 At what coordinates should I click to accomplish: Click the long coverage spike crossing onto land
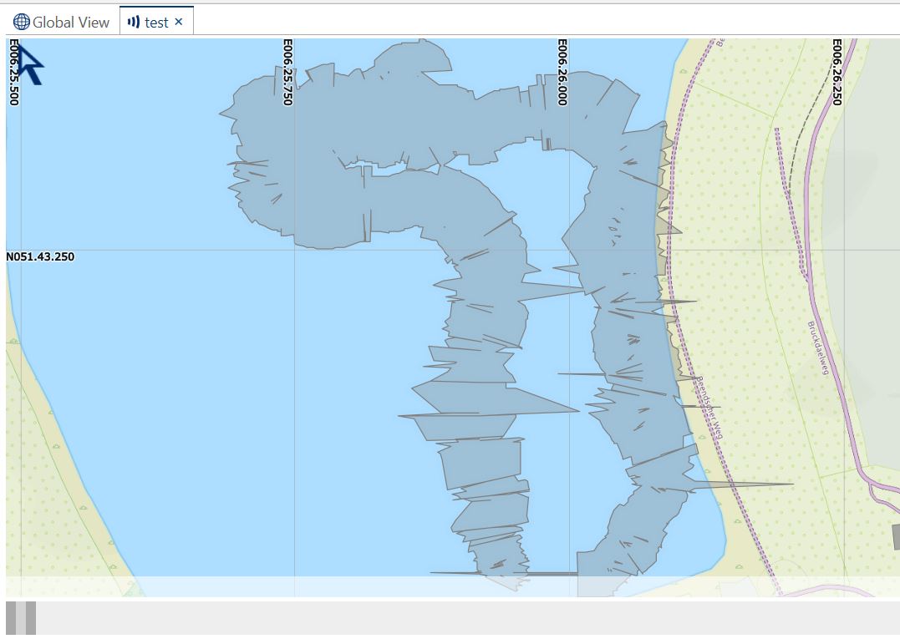[752, 484]
